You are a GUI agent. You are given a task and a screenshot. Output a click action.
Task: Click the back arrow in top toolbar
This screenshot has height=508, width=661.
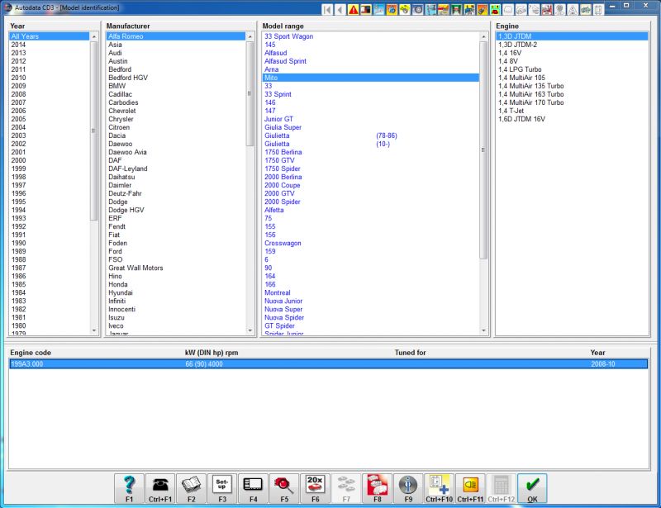pos(340,9)
